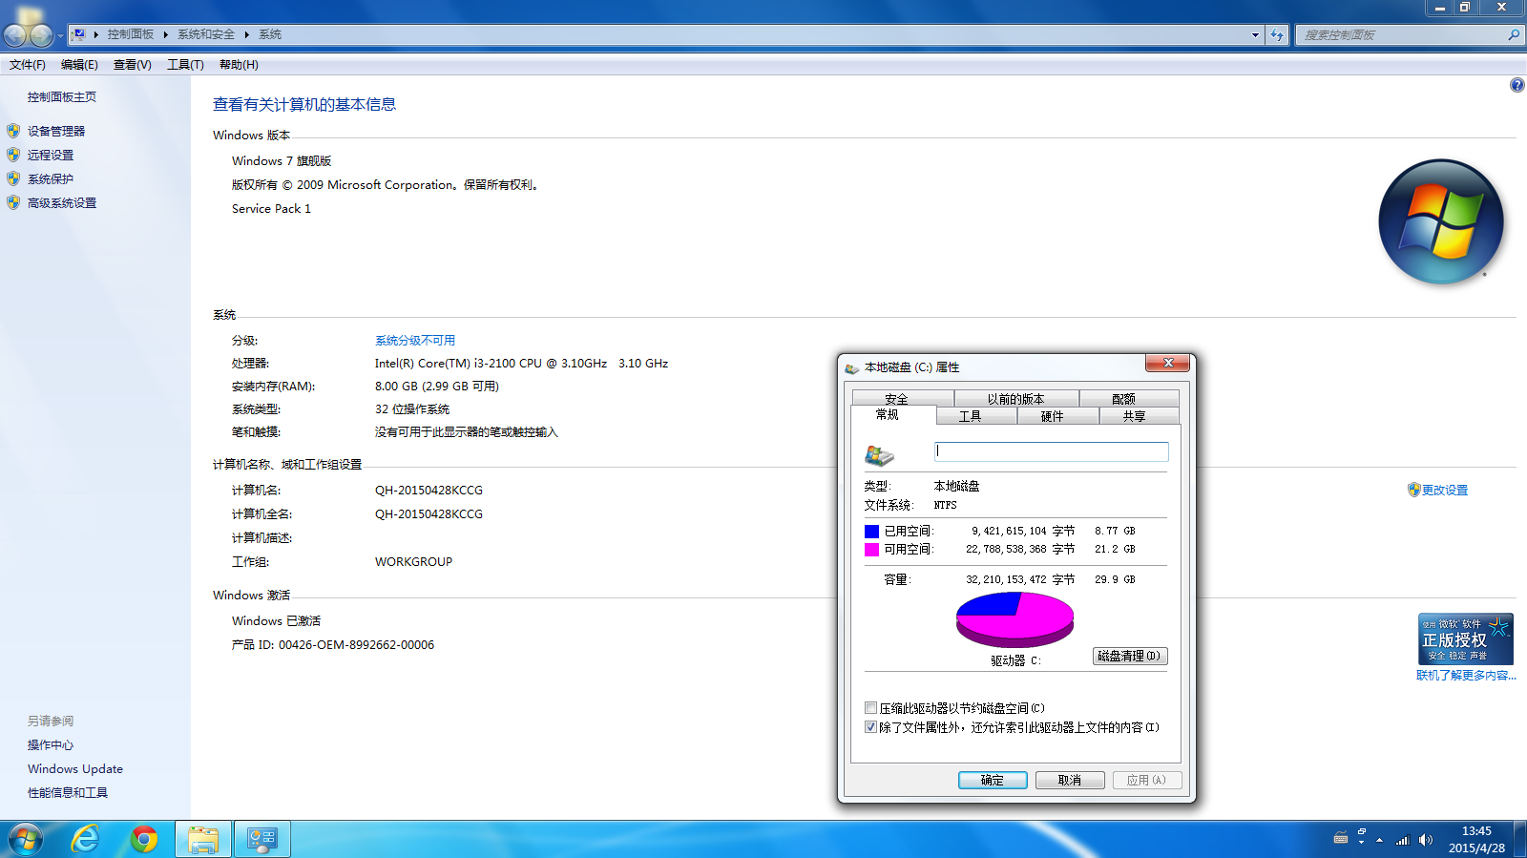Click the Back navigation arrow

(15, 35)
